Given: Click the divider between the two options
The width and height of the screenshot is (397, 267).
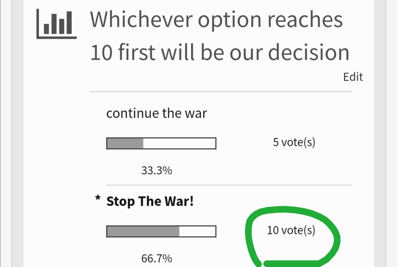Looking at the screenshot, I should click(229, 185).
